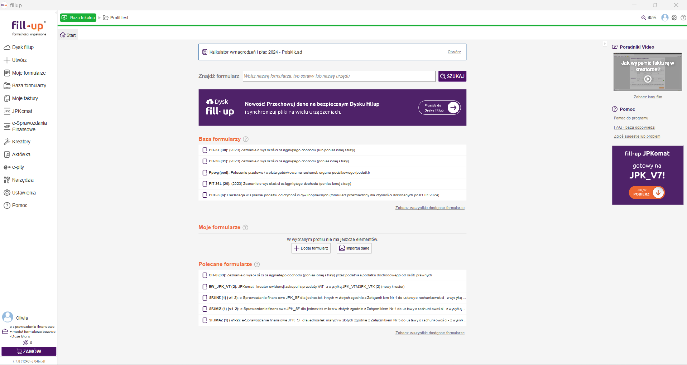The width and height of the screenshot is (687, 365).
Task: Click help icon beside Moje formularze heading
Action: (245, 227)
